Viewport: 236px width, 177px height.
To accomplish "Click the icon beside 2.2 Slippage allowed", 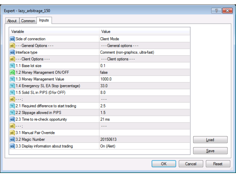I will [x=12, y=112].
